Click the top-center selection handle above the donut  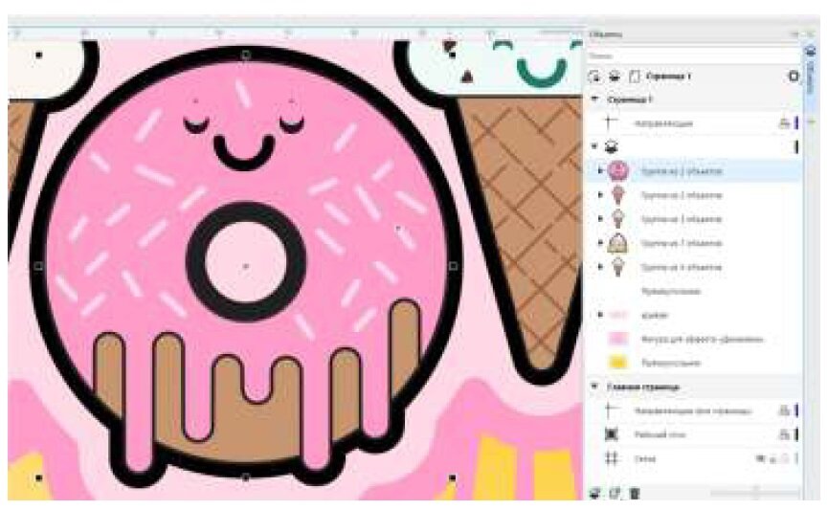click(246, 55)
